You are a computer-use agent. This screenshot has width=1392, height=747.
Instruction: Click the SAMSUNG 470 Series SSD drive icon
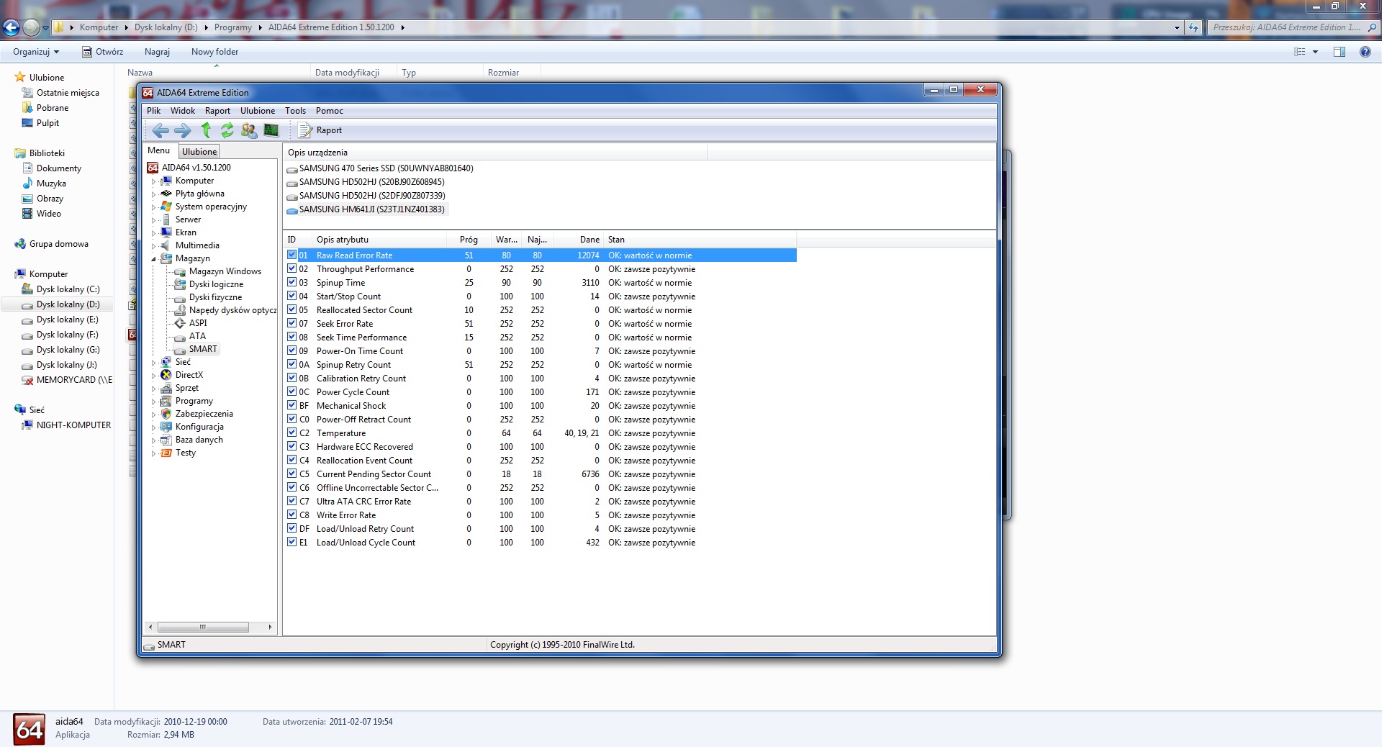292,169
